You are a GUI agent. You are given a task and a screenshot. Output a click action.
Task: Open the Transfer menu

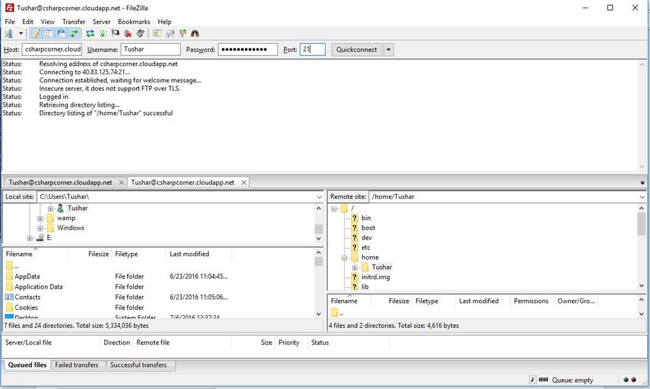coord(74,21)
